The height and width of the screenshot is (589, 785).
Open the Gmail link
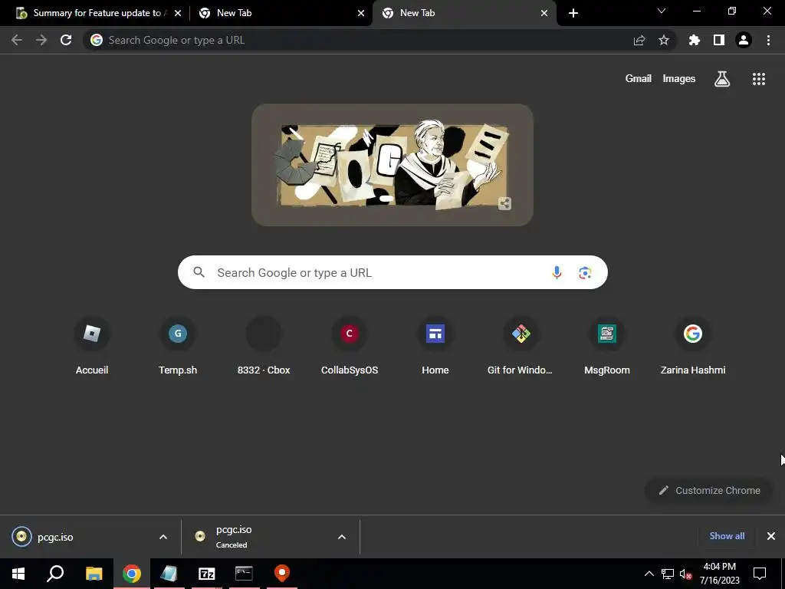click(x=639, y=79)
